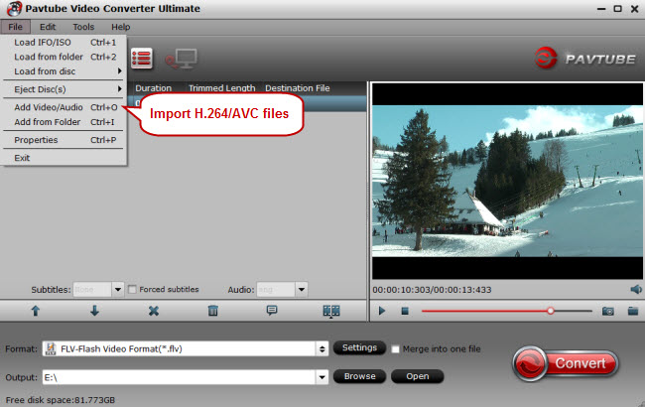Open the Help menu
This screenshot has height=407, width=645.
[x=120, y=27]
